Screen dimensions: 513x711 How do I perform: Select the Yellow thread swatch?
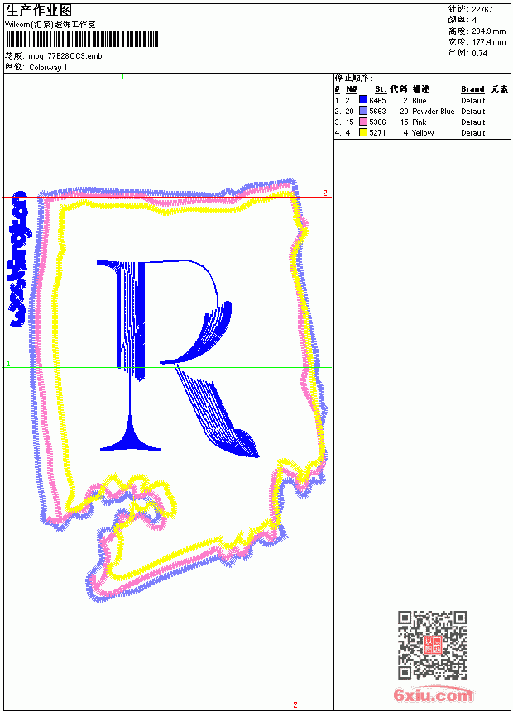pos(362,132)
